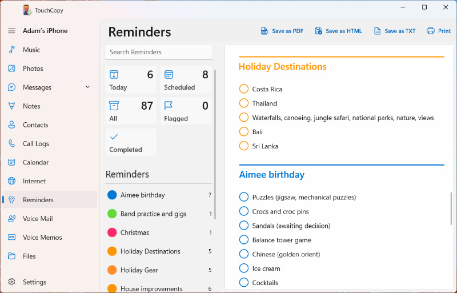Screen dimensions: 457x293
Task: Check off the Costa Rica reminder
Action: point(244,89)
